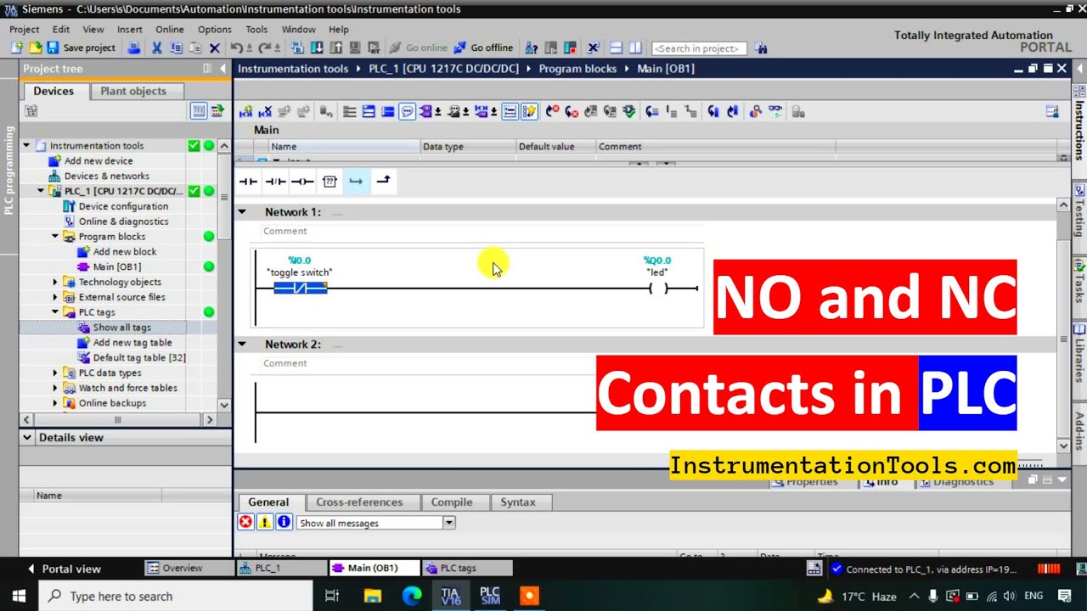
Task: Click the error filter icon in Info panel
Action: pyautogui.click(x=245, y=522)
